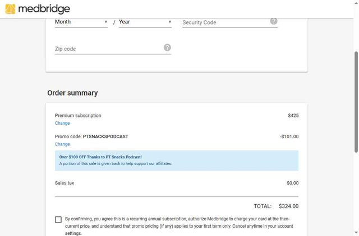The height and width of the screenshot is (236, 359).
Task: Check the recurring subscription agreement checkbox
Action: [x=58, y=220]
